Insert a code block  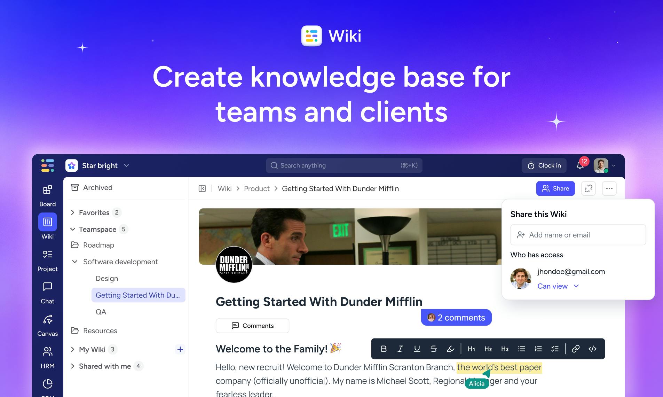[x=592, y=349]
